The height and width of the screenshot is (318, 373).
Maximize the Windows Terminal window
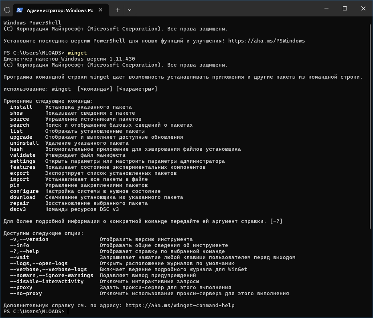(345, 9)
